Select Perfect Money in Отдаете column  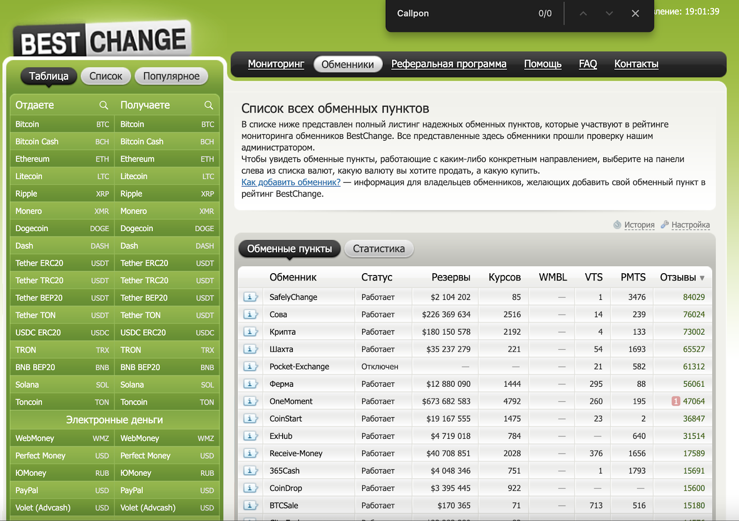pyautogui.click(x=62, y=456)
